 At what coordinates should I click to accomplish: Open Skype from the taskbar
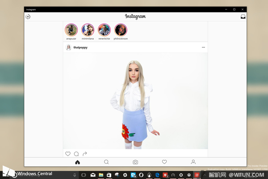point(133,175)
